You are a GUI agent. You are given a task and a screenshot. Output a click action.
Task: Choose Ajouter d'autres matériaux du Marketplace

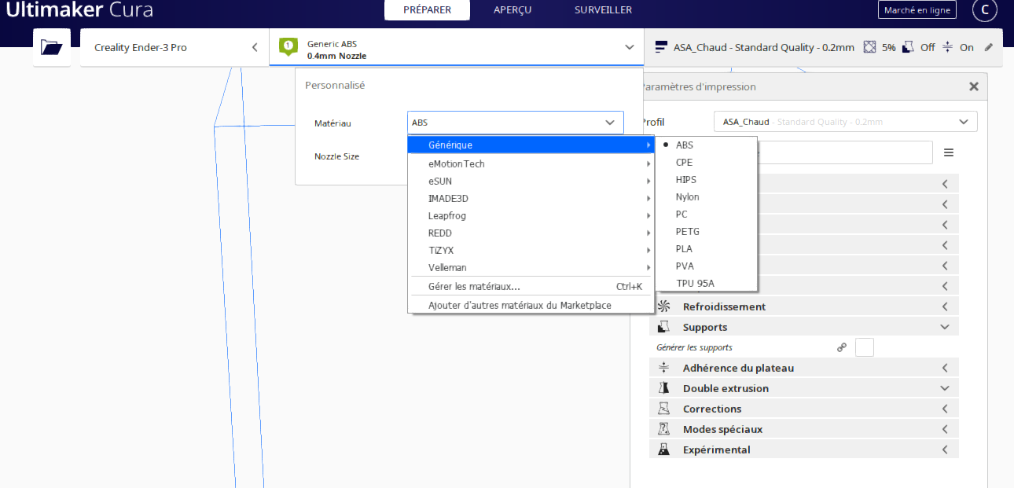531,305
